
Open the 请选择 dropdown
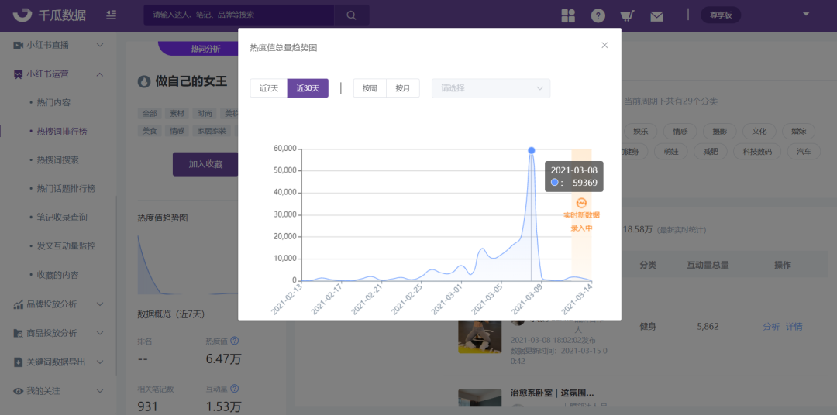click(491, 88)
